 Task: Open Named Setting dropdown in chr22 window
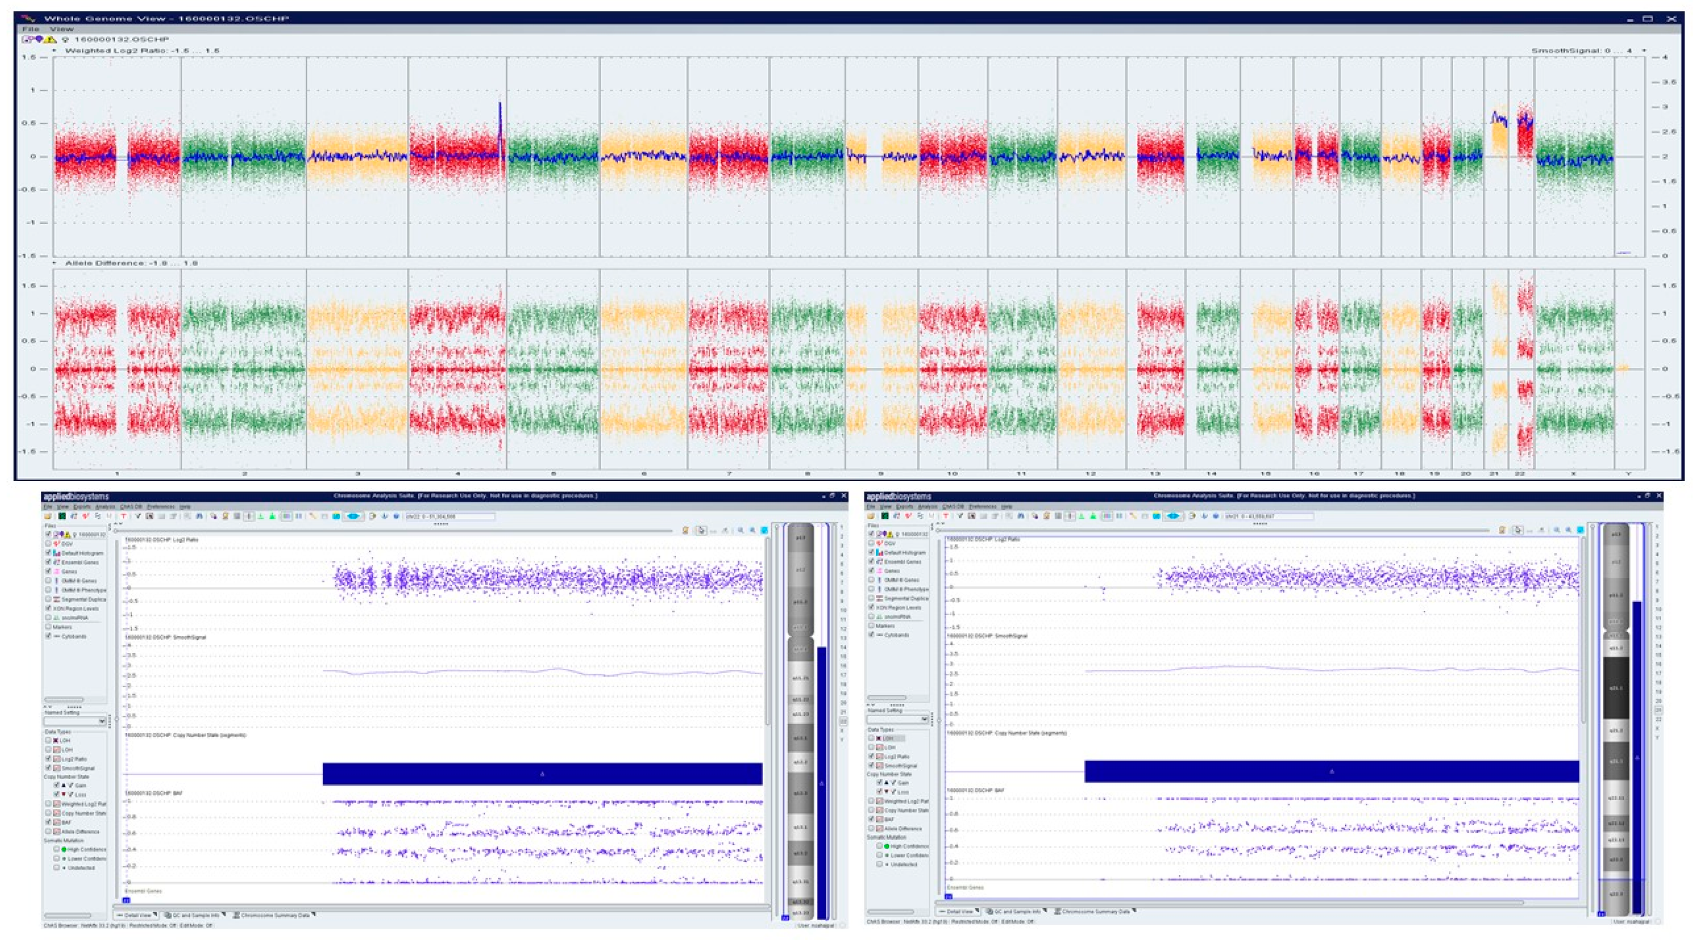click(x=101, y=721)
